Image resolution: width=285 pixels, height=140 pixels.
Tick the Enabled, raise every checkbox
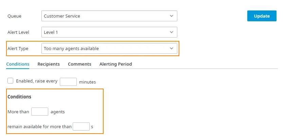coord(10,81)
